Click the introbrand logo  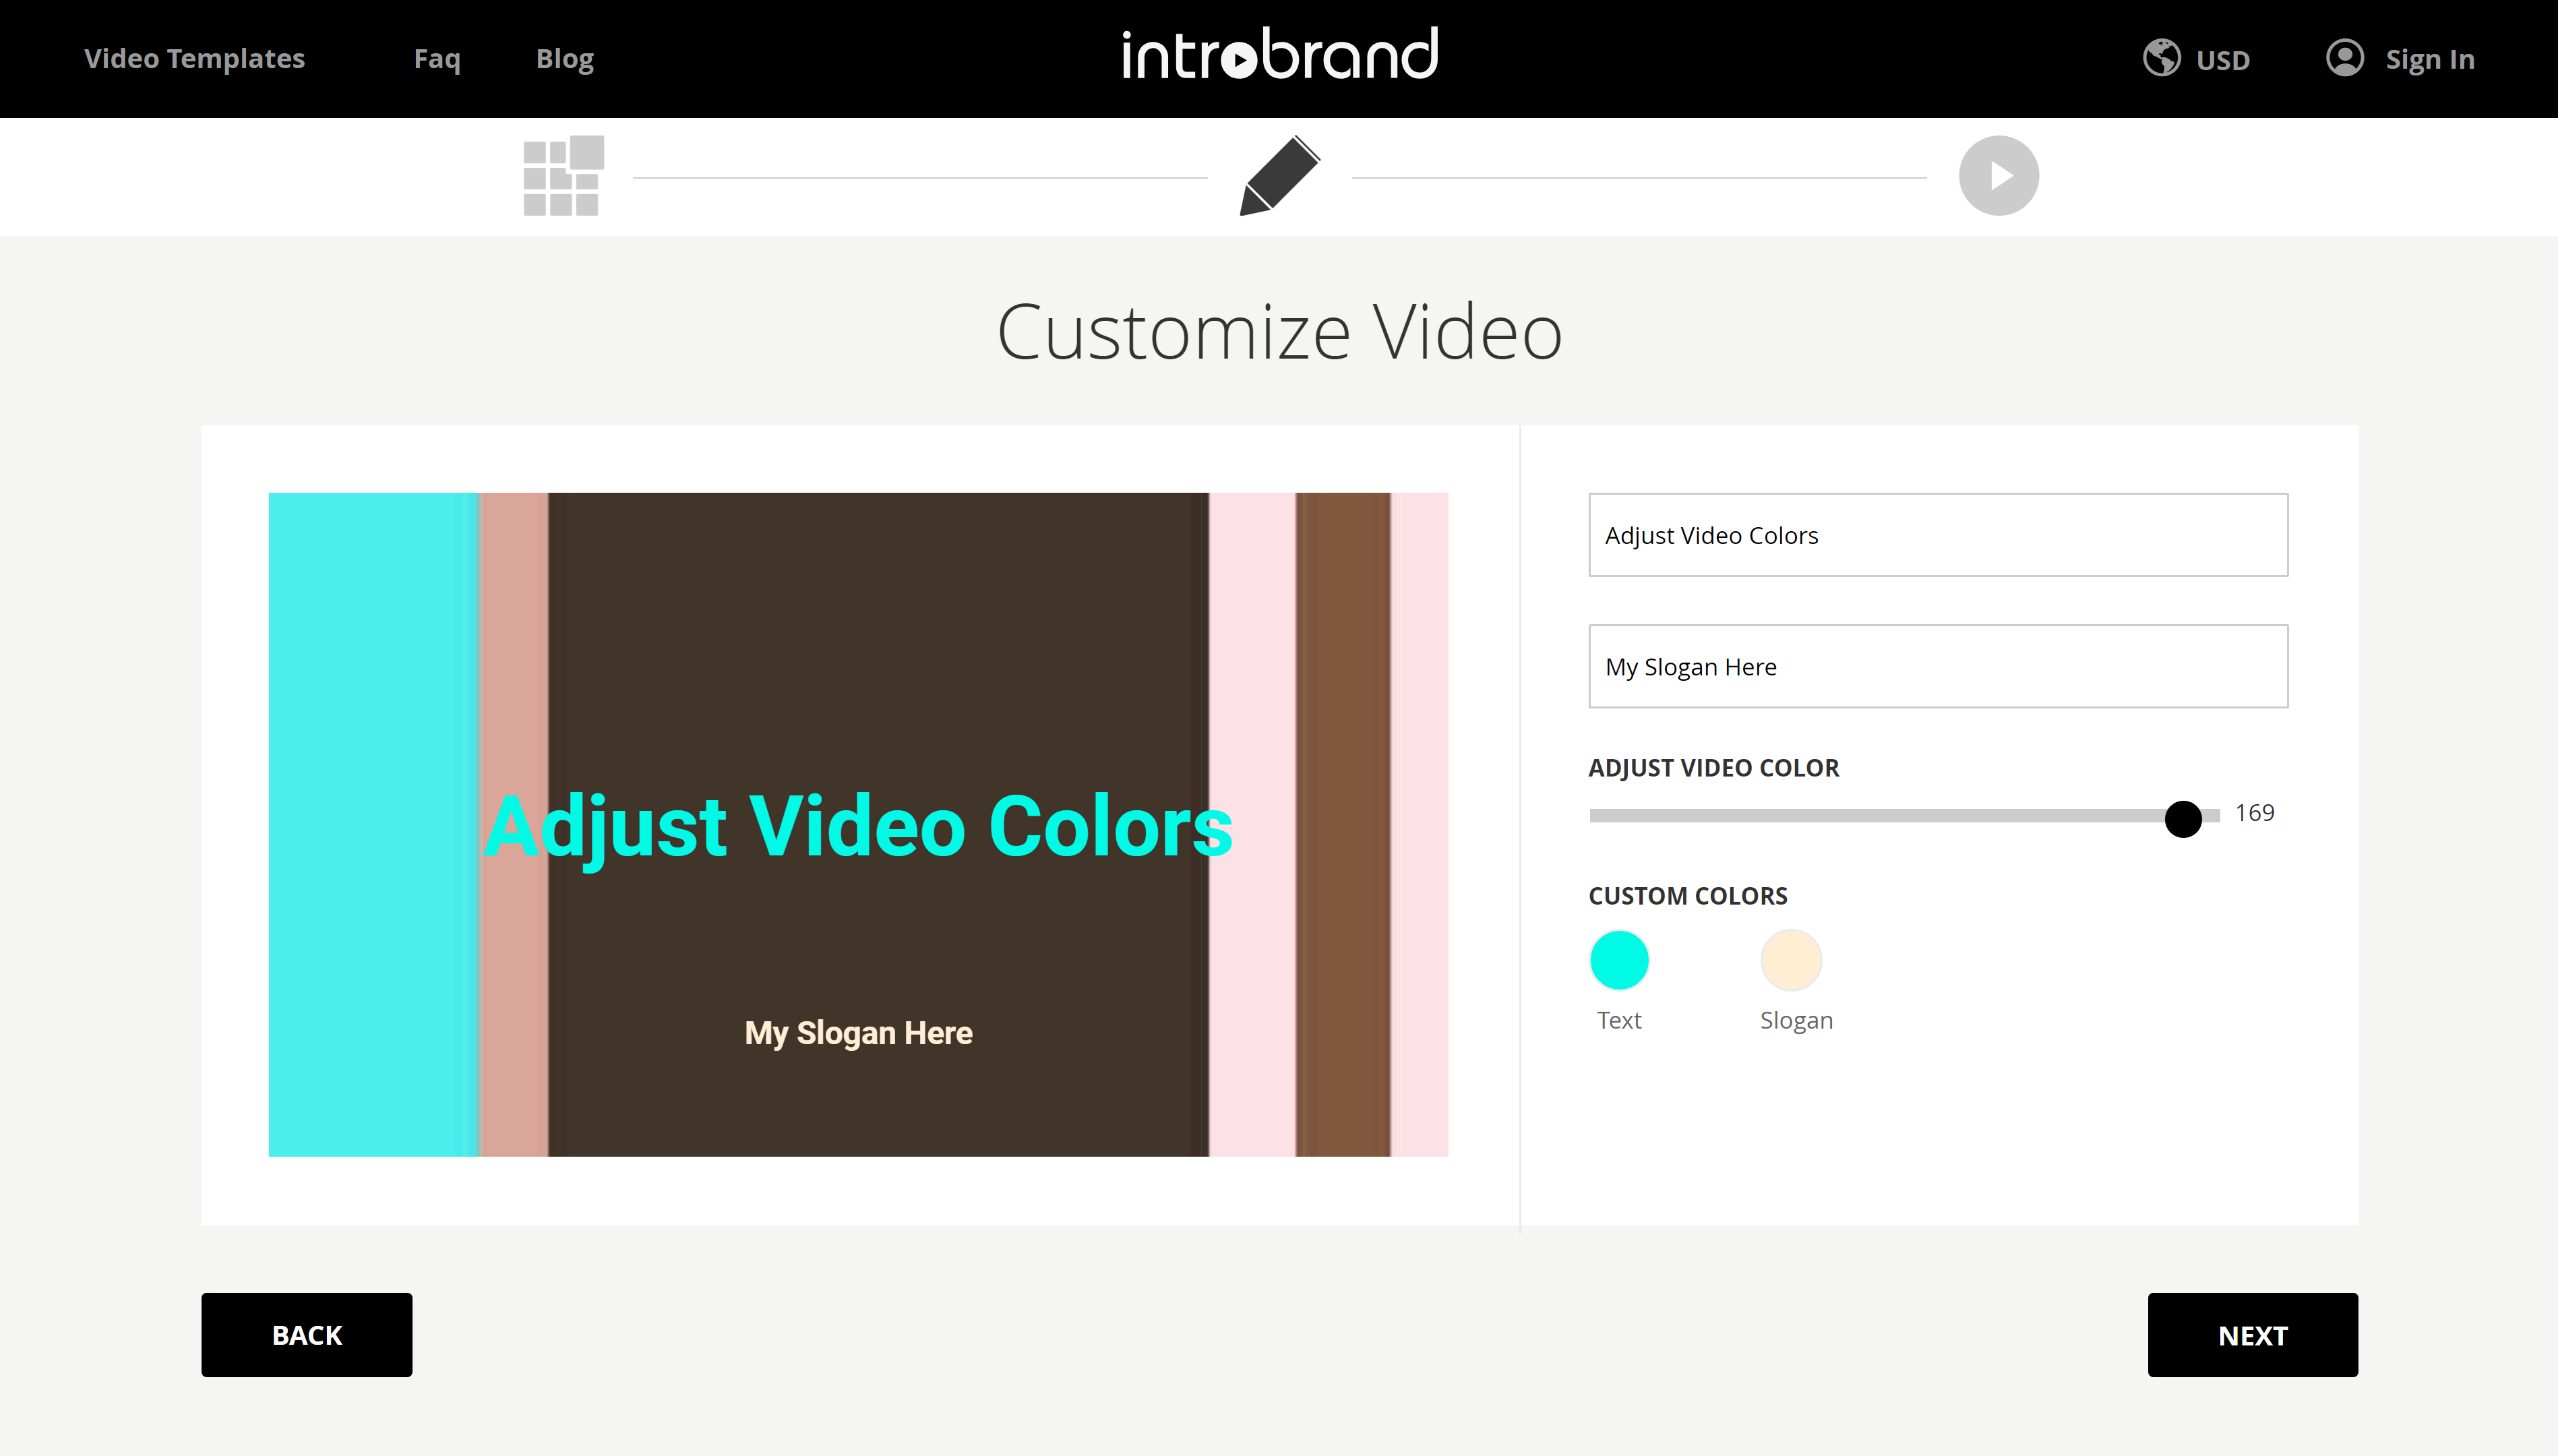point(1279,55)
